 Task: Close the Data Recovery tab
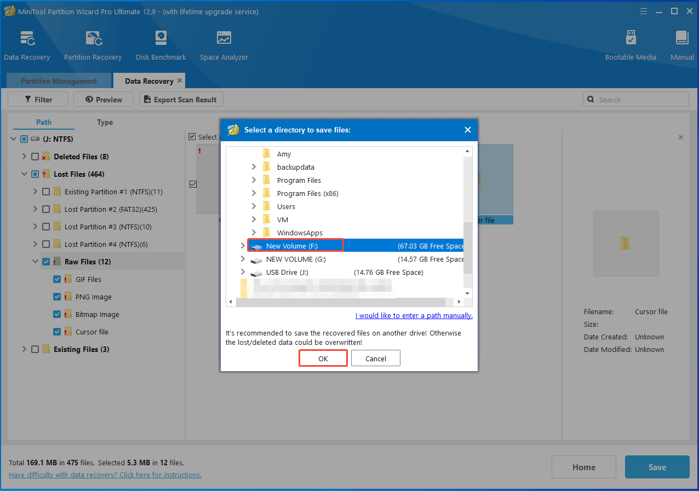[180, 80]
